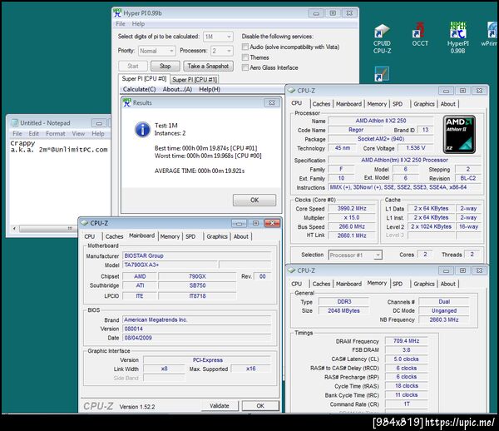
Task: Open the About...(A) menu
Action: click(x=177, y=90)
